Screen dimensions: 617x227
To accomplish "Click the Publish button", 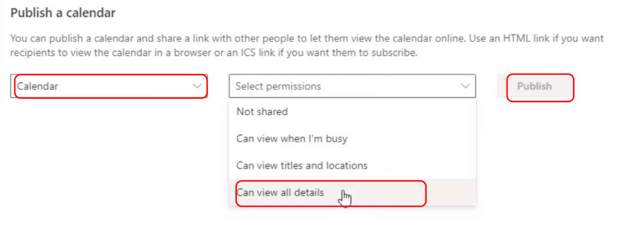I will (x=534, y=86).
